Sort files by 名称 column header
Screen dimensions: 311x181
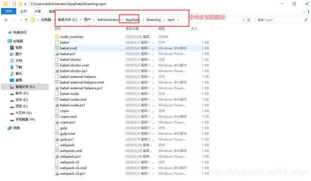click(58, 29)
